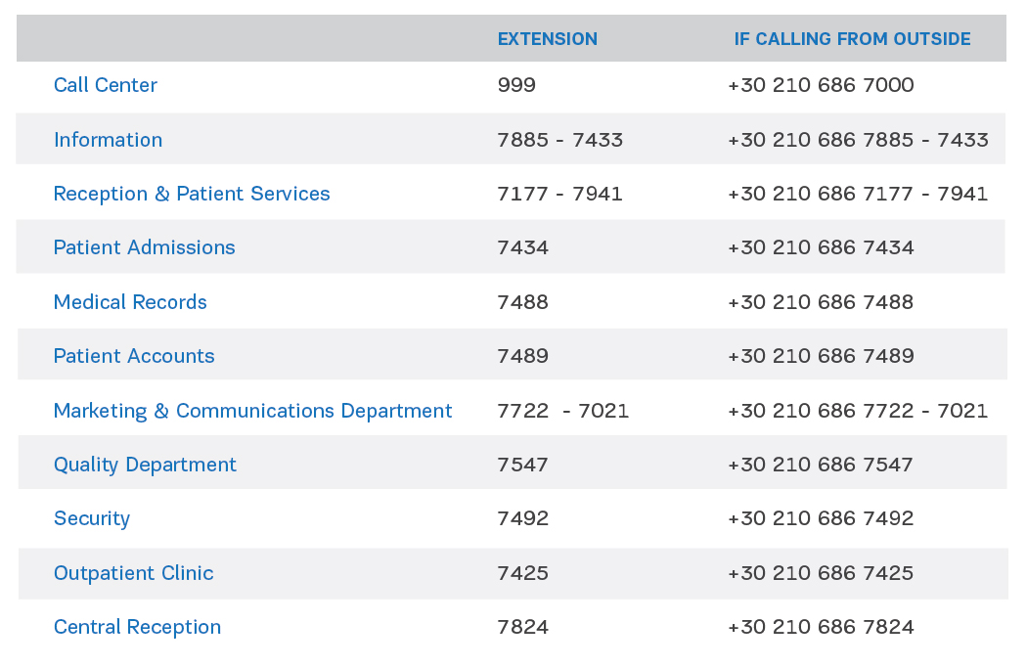The width and height of the screenshot is (1027, 667).
Task: Click Security outside number ending 7492
Action: pyautogui.click(x=821, y=518)
